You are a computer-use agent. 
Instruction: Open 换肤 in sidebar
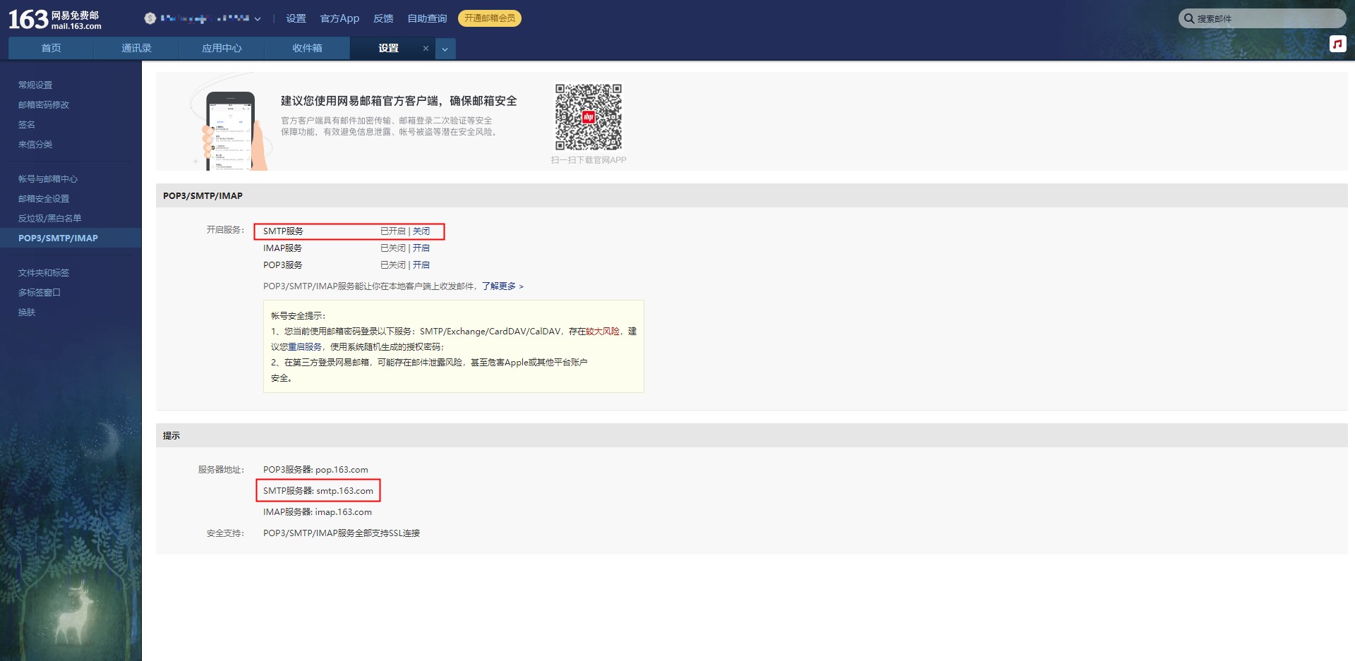pos(27,312)
